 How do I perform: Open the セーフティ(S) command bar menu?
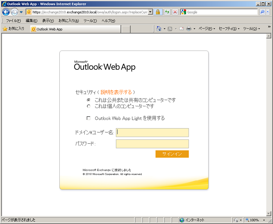pos(229,29)
